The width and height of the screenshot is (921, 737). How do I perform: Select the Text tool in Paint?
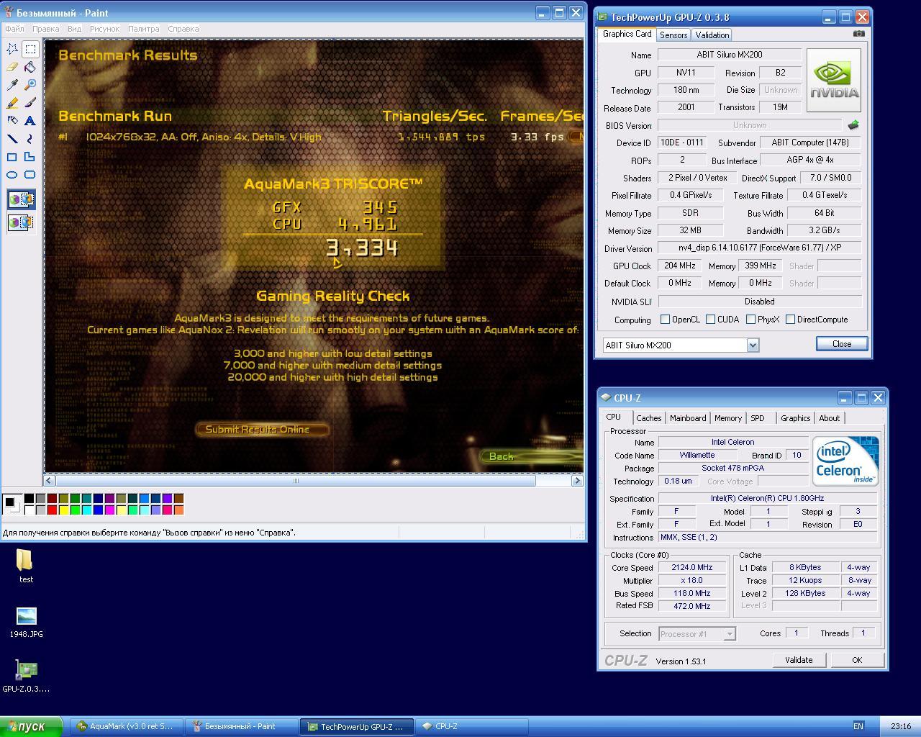[30, 121]
